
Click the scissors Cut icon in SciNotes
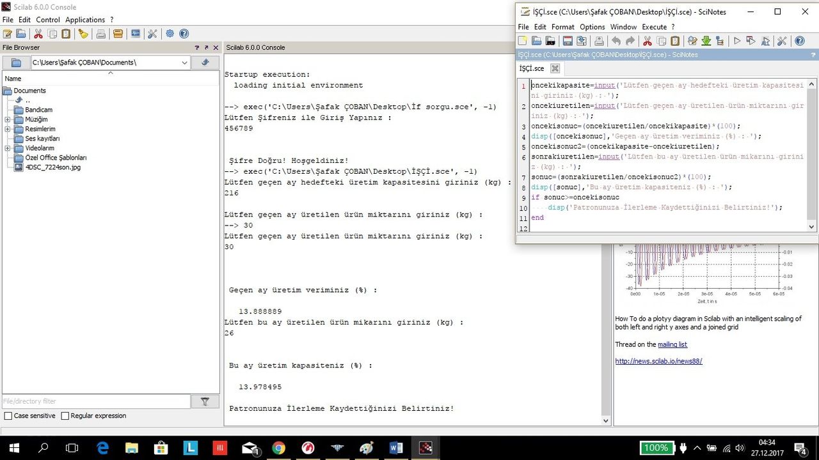click(647, 41)
